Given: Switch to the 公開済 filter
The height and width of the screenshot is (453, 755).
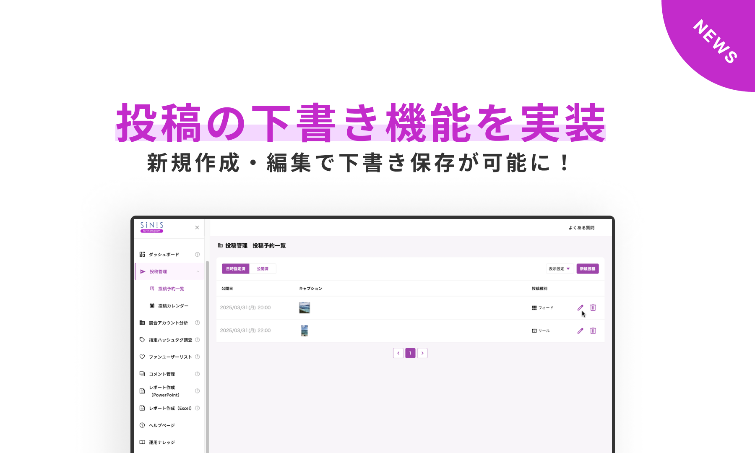Looking at the screenshot, I should click(x=263, y=268).
